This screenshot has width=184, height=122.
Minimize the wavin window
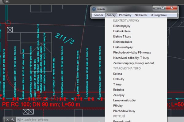point(156,8)
